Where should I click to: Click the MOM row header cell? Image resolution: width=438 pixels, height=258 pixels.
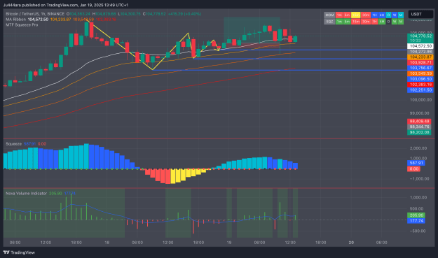coord(329,15)
